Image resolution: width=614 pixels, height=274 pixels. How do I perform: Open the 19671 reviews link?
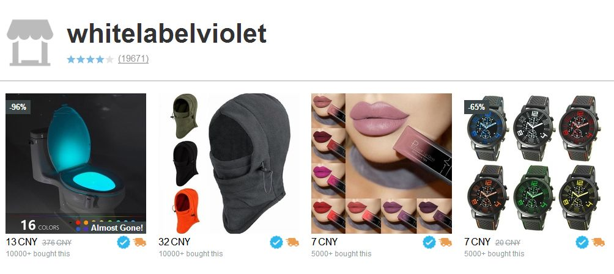pyautogui.click(x=133, y=59)
